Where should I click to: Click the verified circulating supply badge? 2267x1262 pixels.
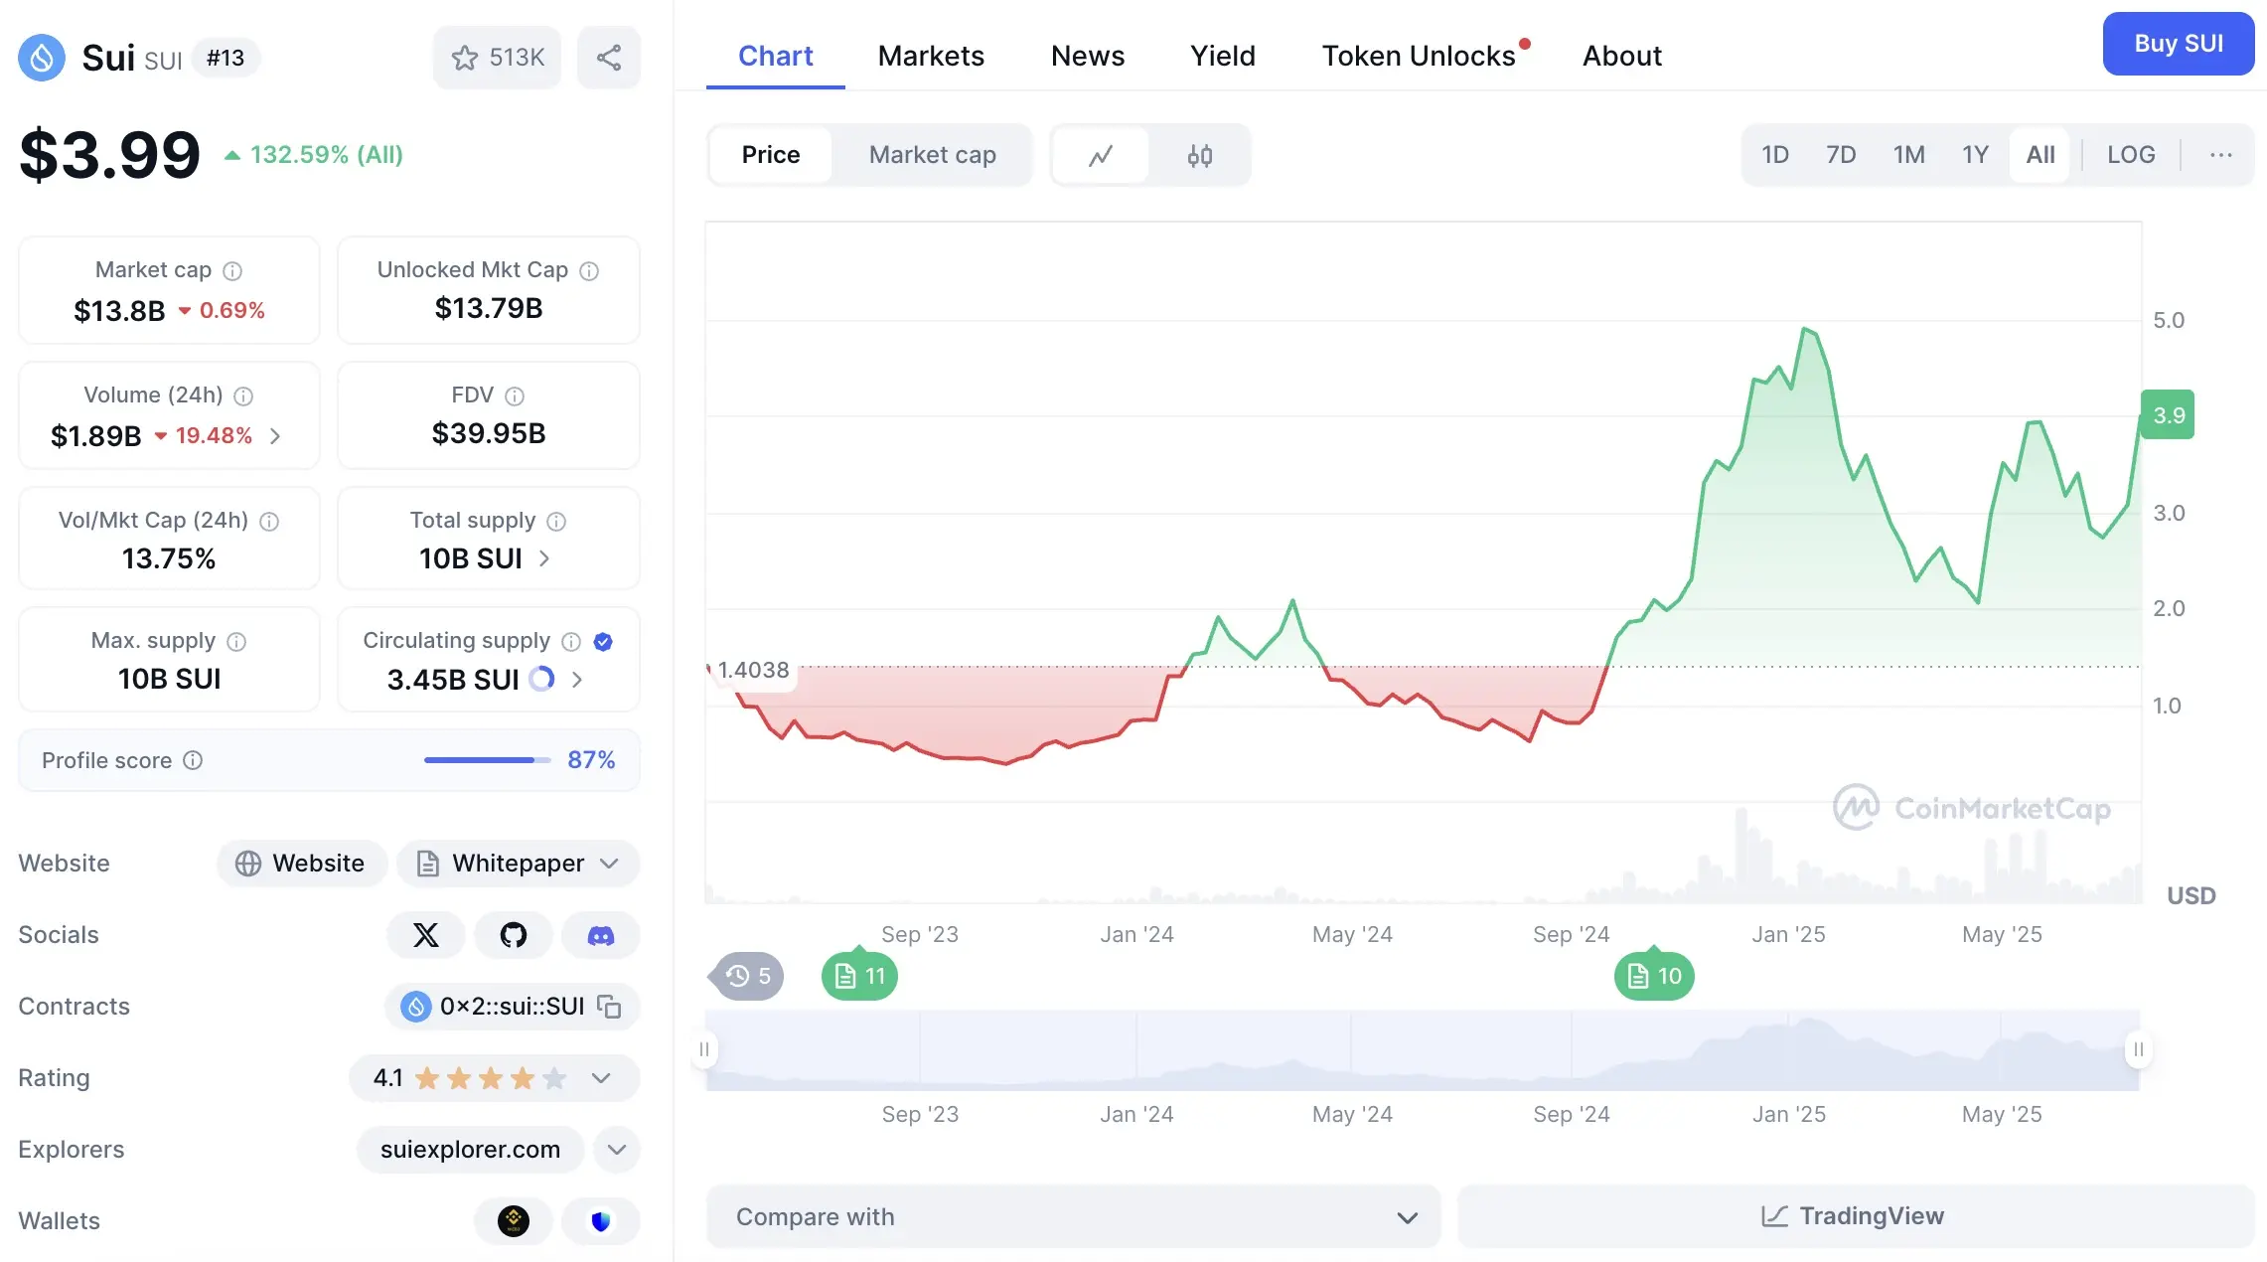pyautogui.click(x=603, y=641)
